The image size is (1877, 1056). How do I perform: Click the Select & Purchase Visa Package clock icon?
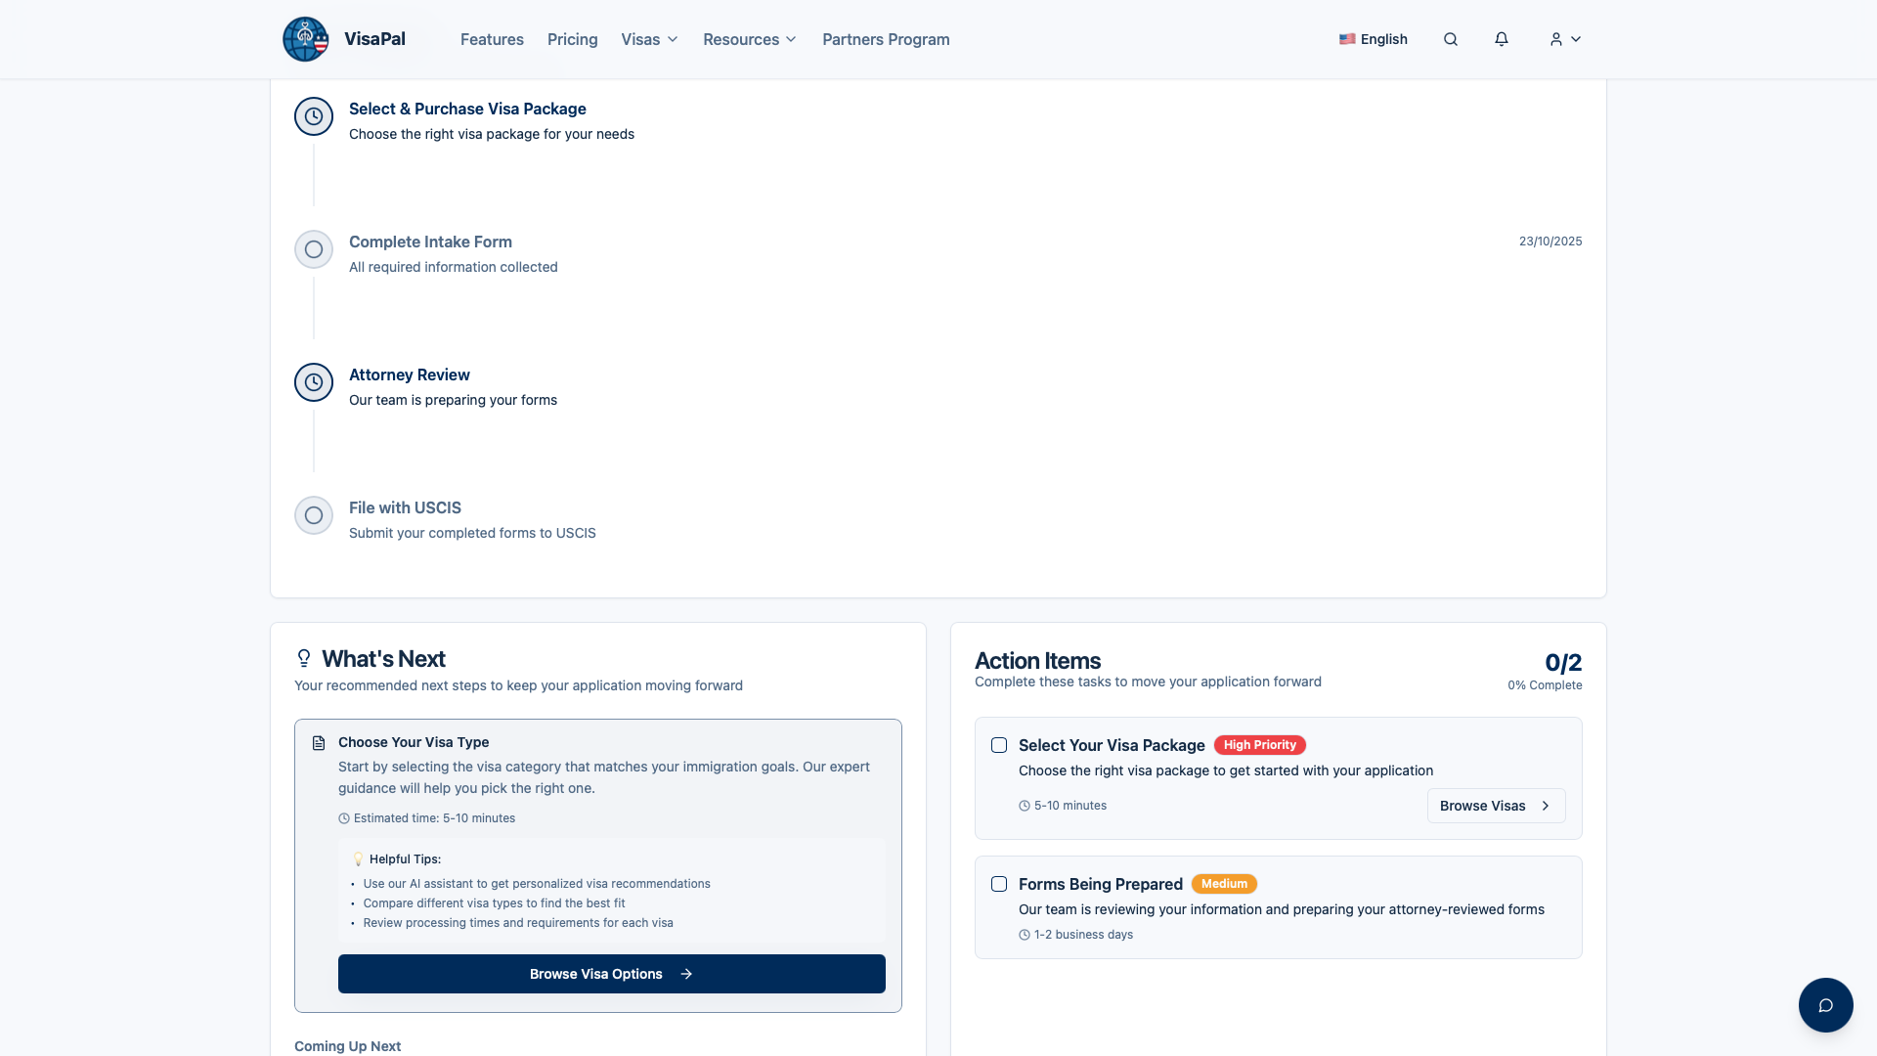click(x=314, y=116)
